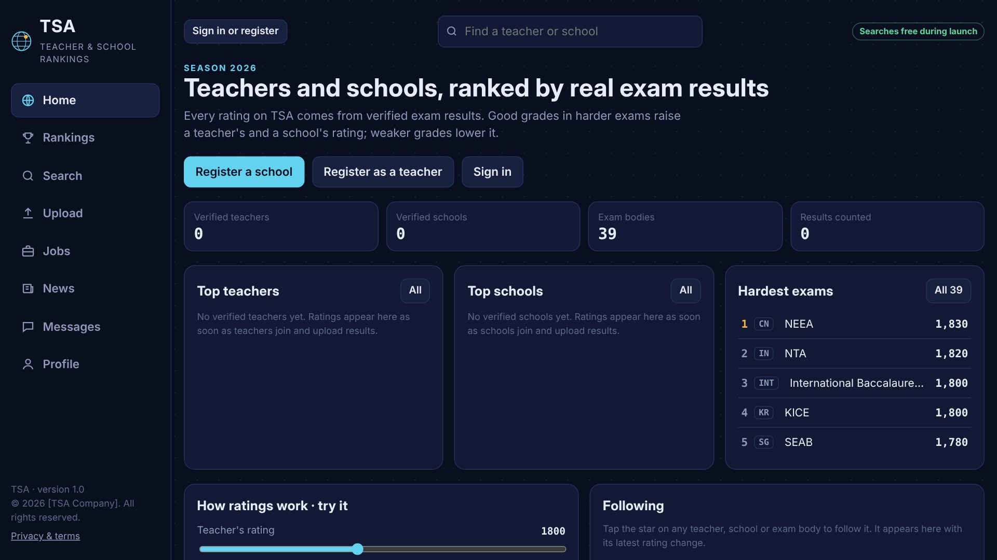The width and height of the screenshot is (997, 560).
Task: Click Register a school button
Action: (x=244, y=172)
